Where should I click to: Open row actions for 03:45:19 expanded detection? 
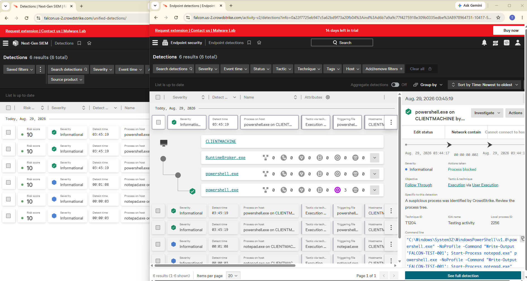point(391,122)
